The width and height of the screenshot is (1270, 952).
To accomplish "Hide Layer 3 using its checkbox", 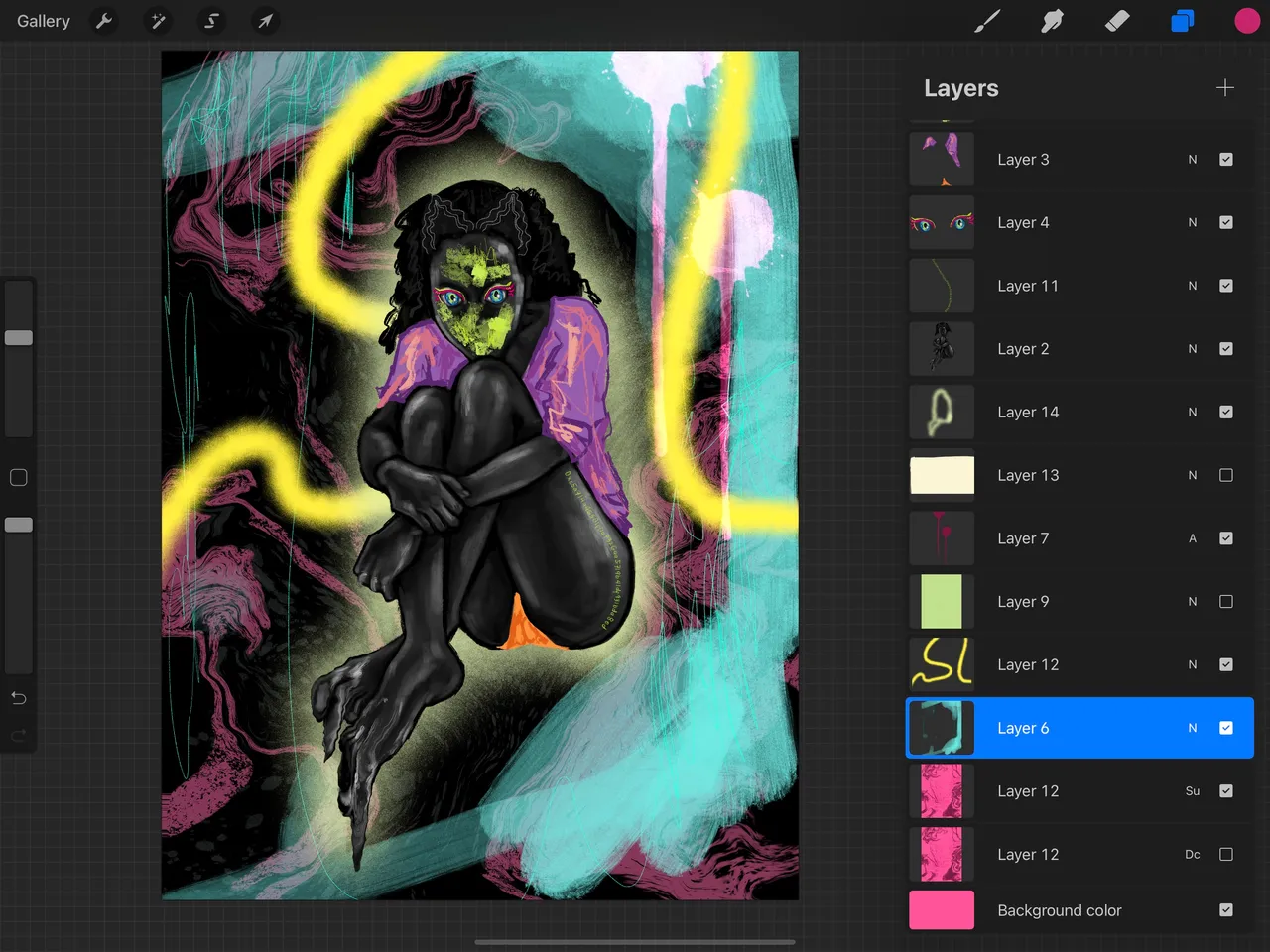I will [1226, 159].
